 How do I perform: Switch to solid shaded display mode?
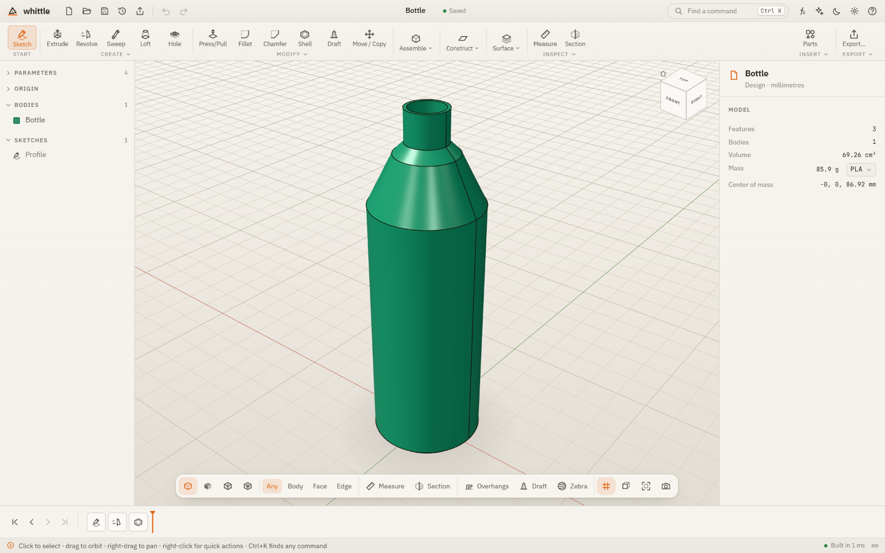click(208, 486)
